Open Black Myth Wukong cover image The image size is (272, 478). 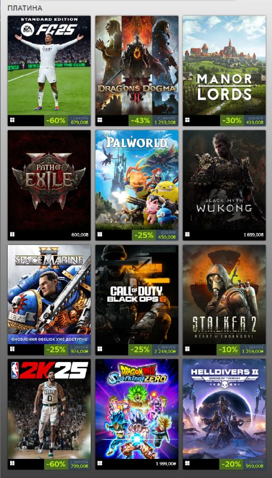pos(224,180)
